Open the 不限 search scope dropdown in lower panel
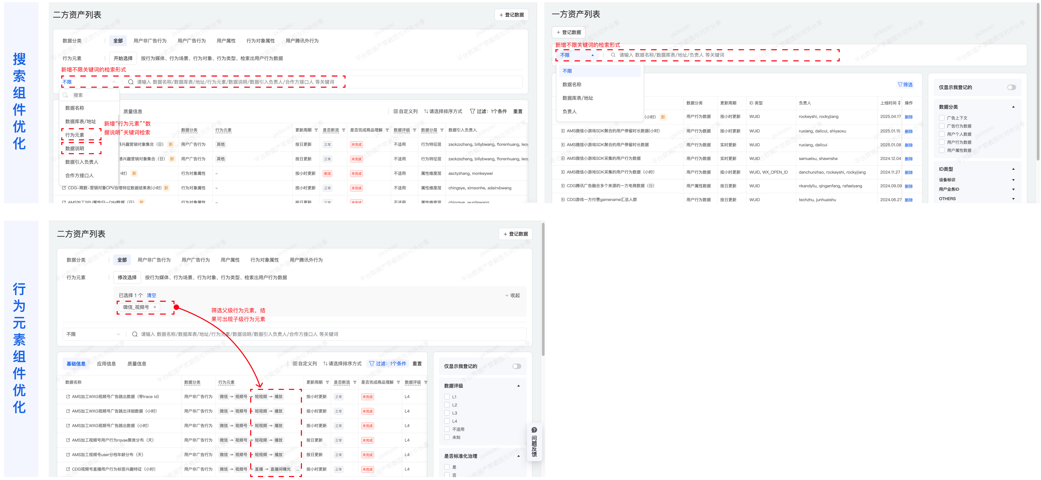This screenshot has width=1041, height=480. [x=93, y=334]
